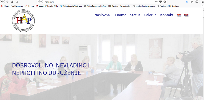The height and width of the screenshot is (100, 204).
Task: Reload the page with the refresh icon
Action: coord(12,2)
